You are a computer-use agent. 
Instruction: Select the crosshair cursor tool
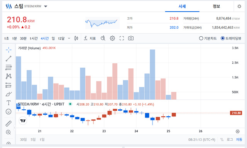[x=8, y=50]
